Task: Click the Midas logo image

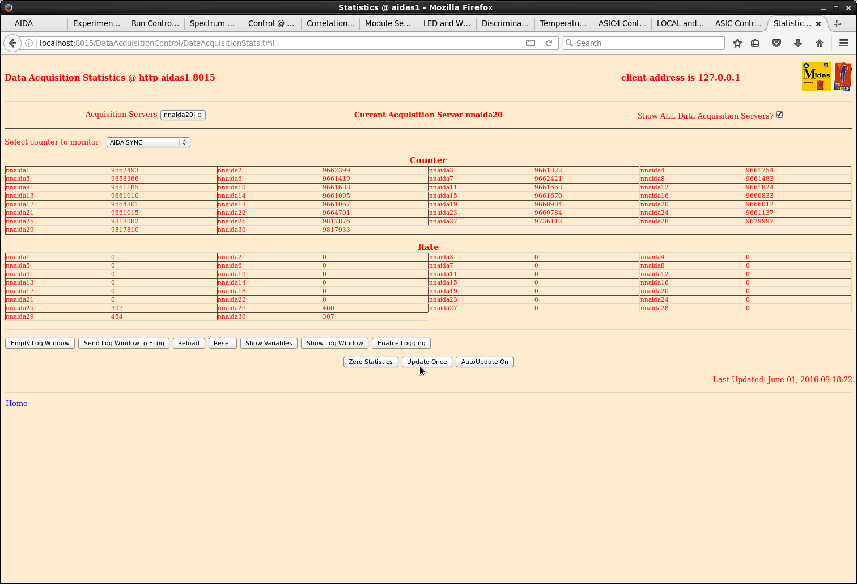Action: pyautogui.click(x=816, y=77)
